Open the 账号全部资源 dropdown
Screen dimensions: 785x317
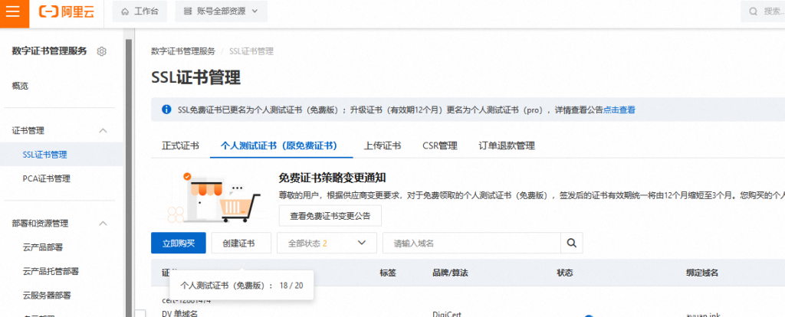tap(221, 12)
